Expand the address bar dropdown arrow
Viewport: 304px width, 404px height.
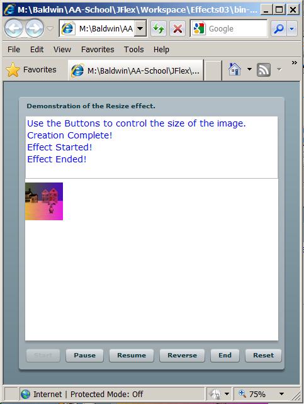pyautogui.click(x=140, y=28)
